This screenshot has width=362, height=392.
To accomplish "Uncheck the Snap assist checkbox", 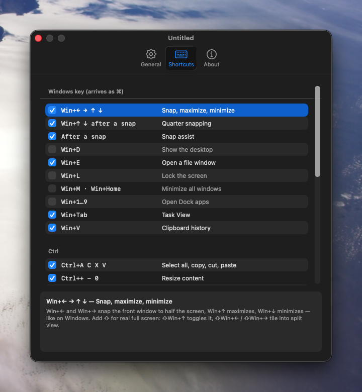I will tap(52, 136).
